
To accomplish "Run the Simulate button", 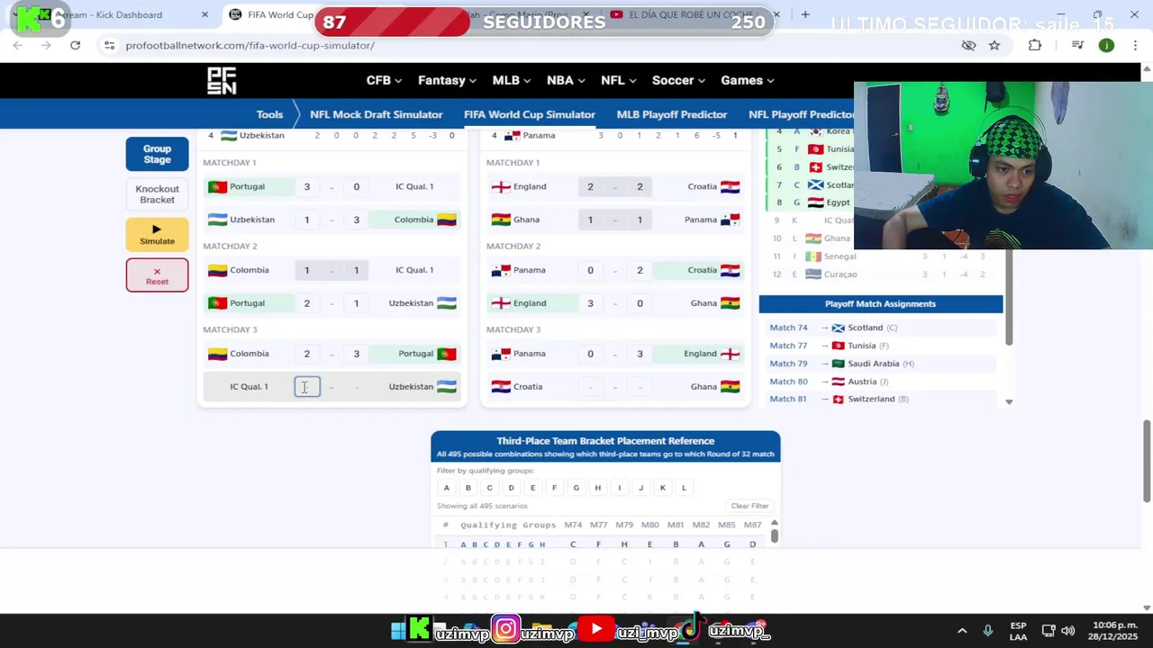I will [x=157, y=234].
